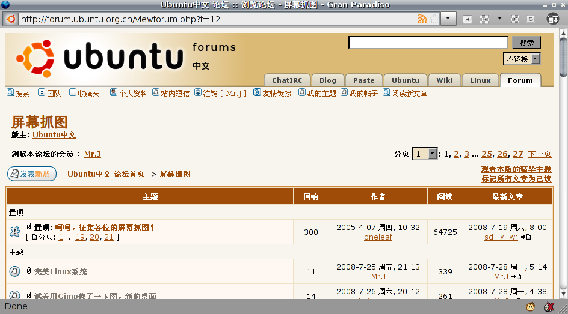Click the 我的帖子 my posts icon
568x314 pixels.
point(344,92)
